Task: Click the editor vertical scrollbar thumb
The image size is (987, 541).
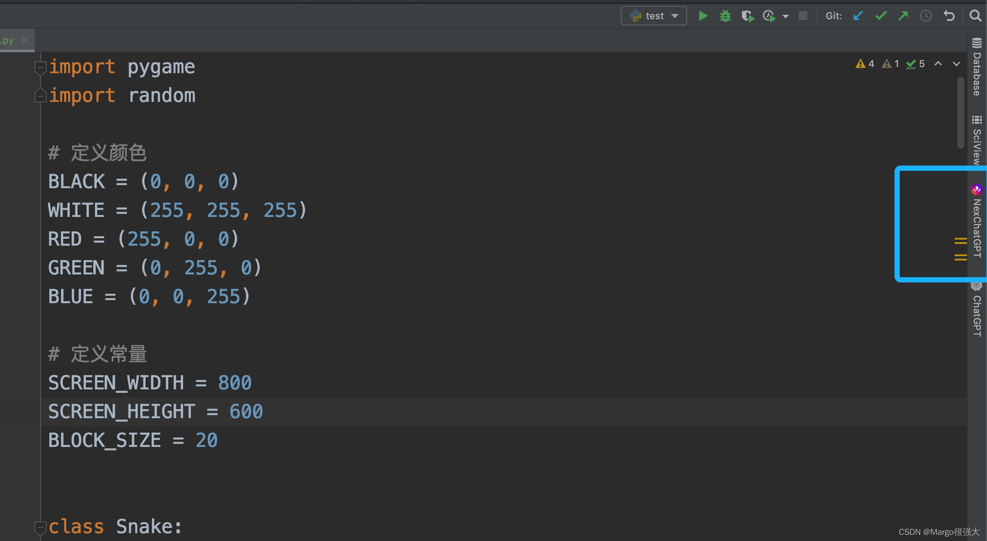Action: (x=961, y=112)
